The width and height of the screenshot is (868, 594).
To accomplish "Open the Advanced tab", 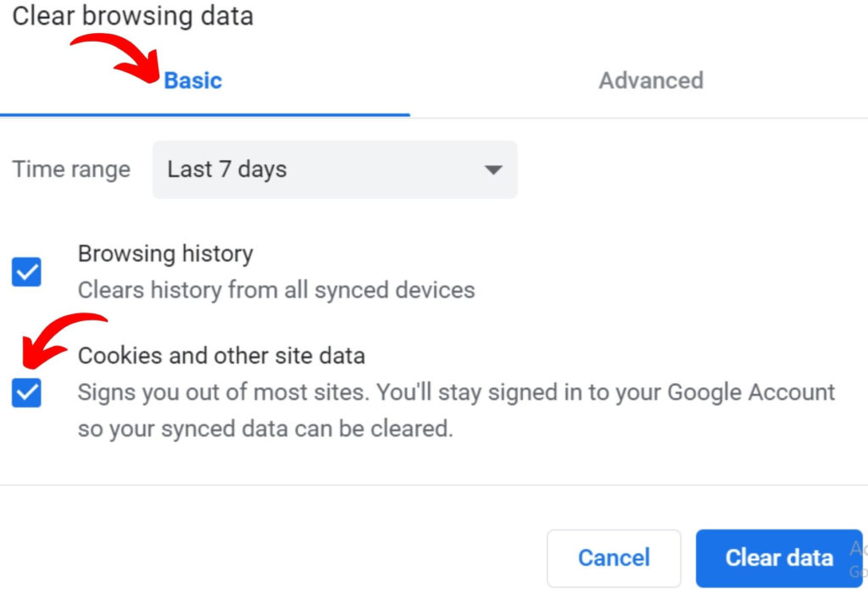I will (650, 80).
